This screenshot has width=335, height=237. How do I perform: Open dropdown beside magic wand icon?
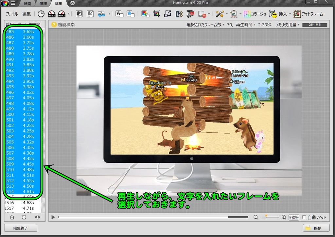227,14
